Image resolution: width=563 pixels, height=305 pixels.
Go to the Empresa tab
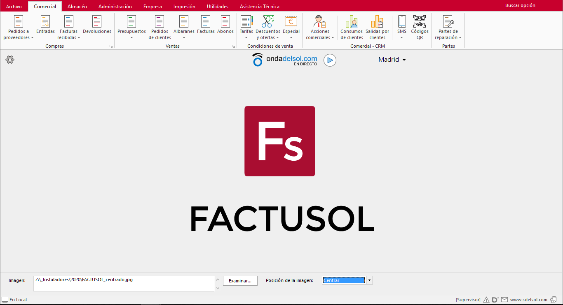tap(152, 7)
